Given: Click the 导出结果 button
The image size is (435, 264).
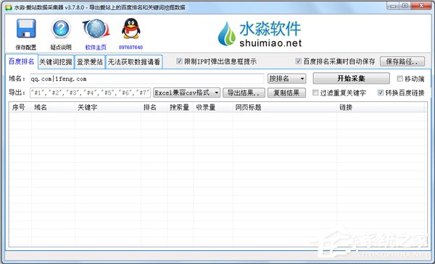Looking at the screenshot, I should 244,93.
